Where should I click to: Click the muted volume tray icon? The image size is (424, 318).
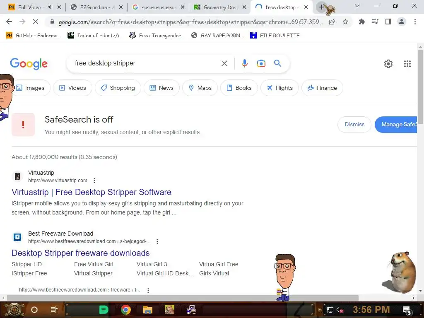click(x=340, y=310)
